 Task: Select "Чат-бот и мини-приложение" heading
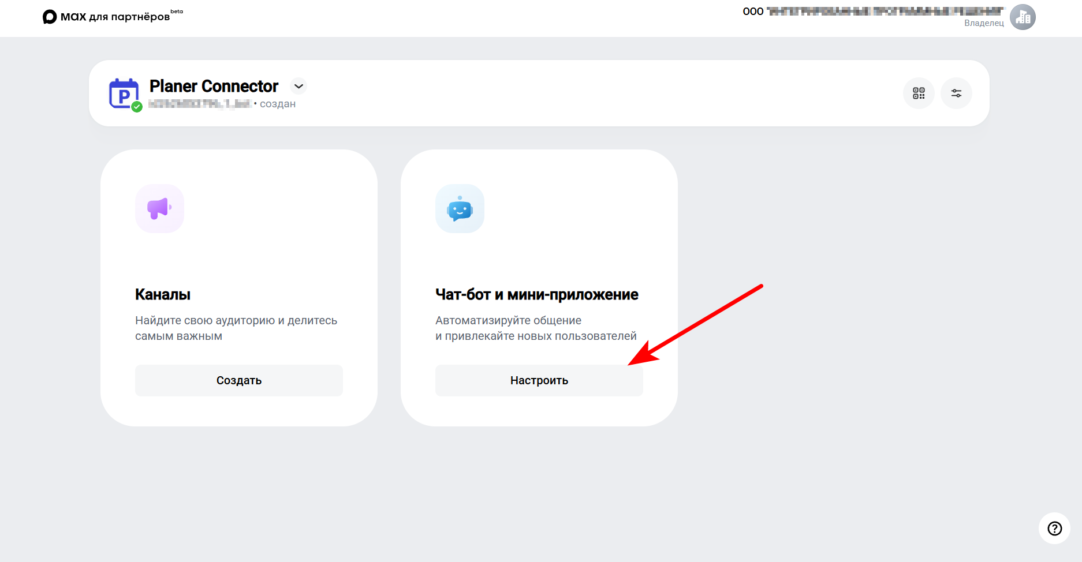[536, 294]
